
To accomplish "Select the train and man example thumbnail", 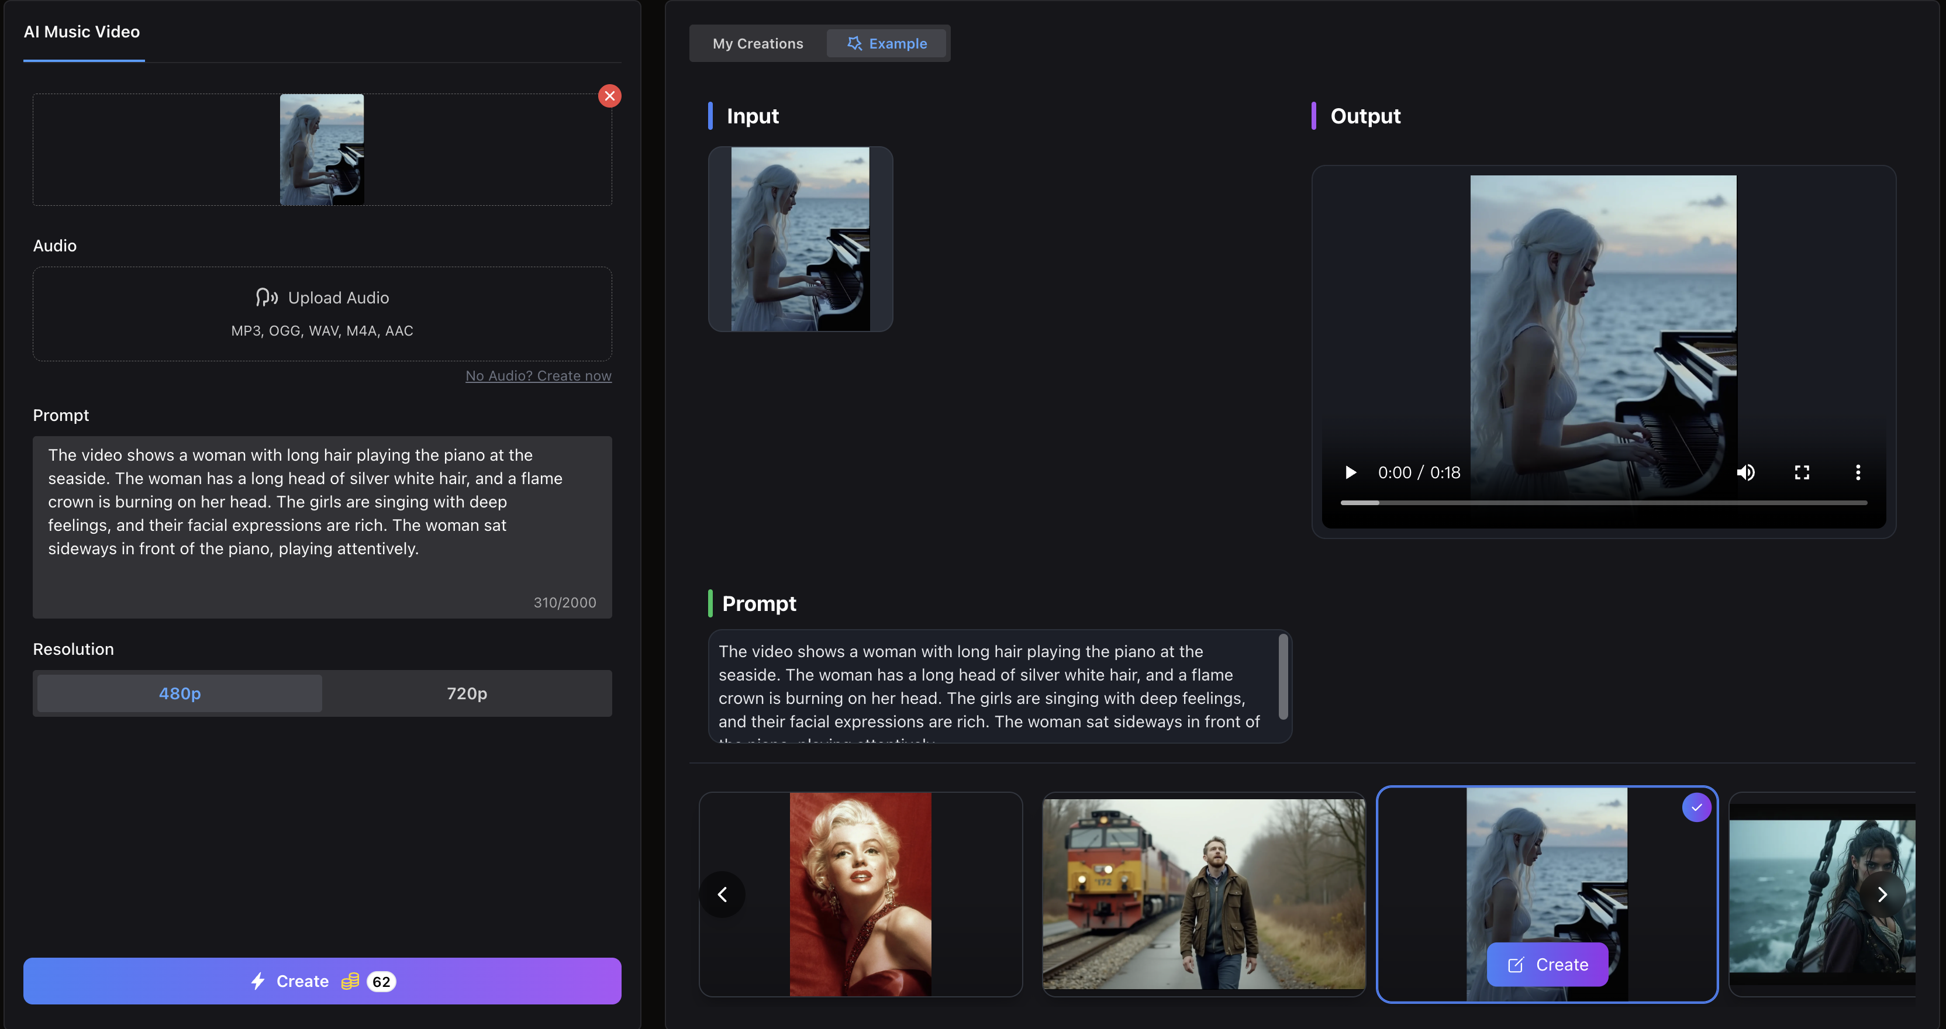I will [x=1203, y=894].
